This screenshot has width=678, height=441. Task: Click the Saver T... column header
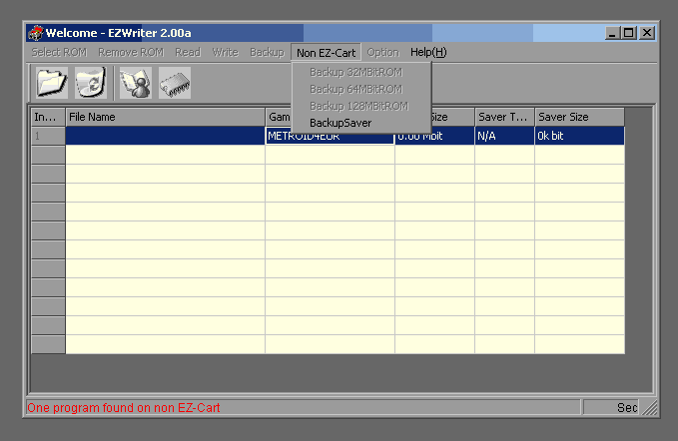pyautogui.click(x=504, y=117)
